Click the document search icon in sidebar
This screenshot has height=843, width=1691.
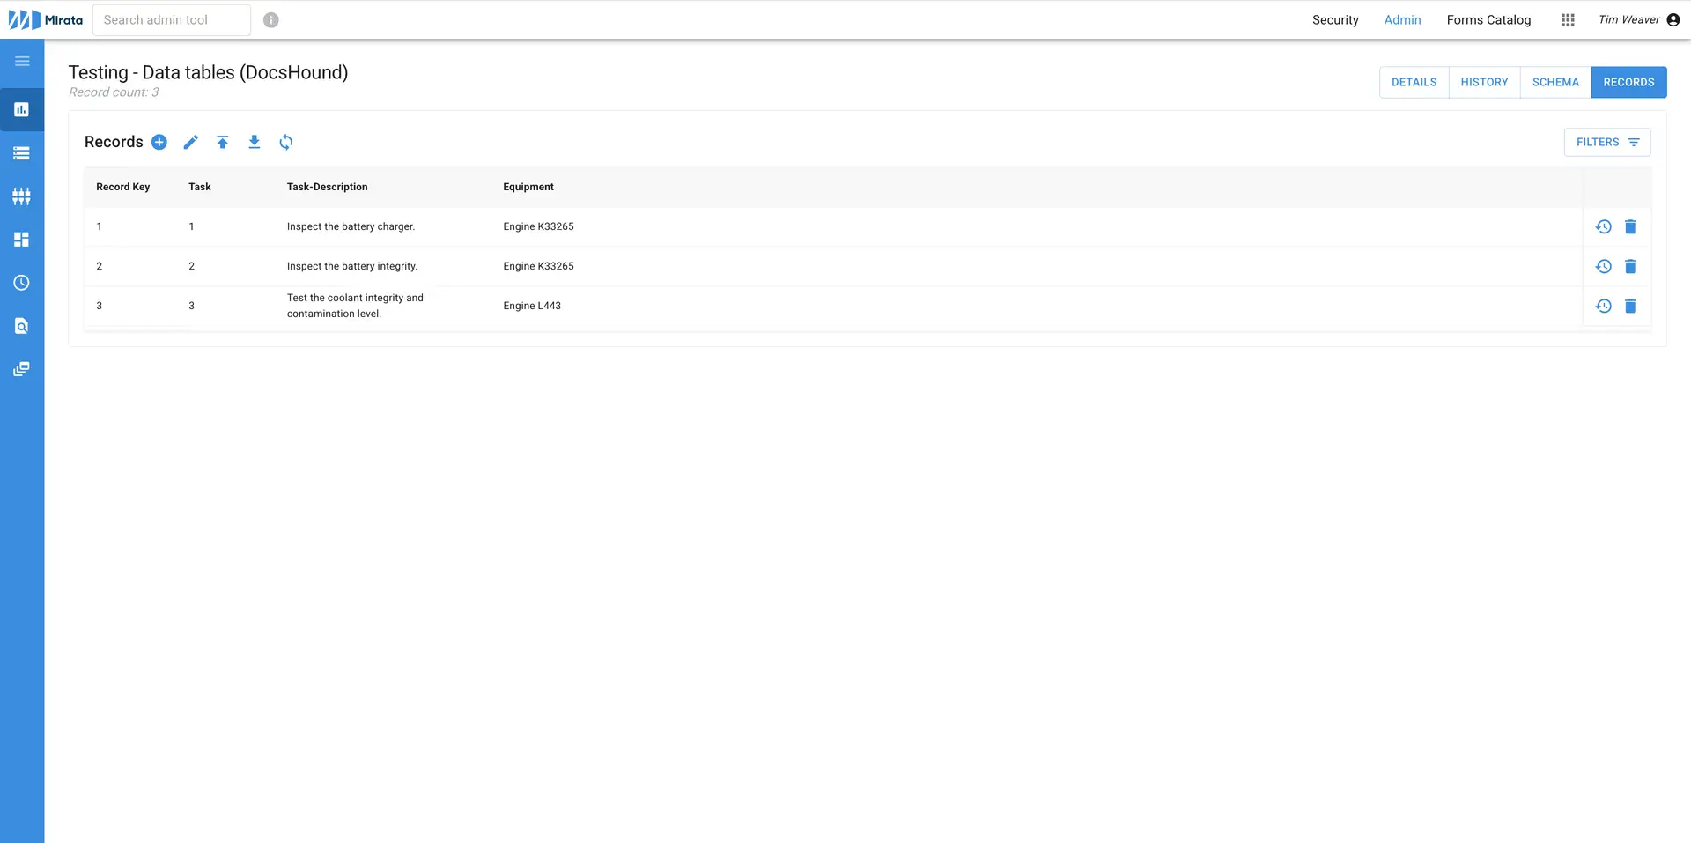(x=21, y=326)
